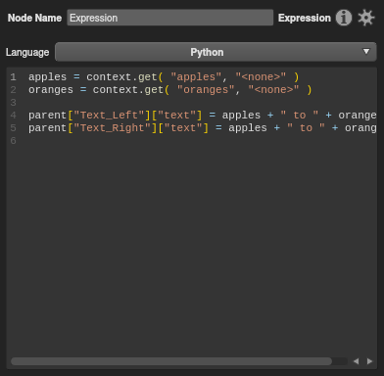Click the Language label
The width and height of the screenshot is (384, 376).
point(27,52)
